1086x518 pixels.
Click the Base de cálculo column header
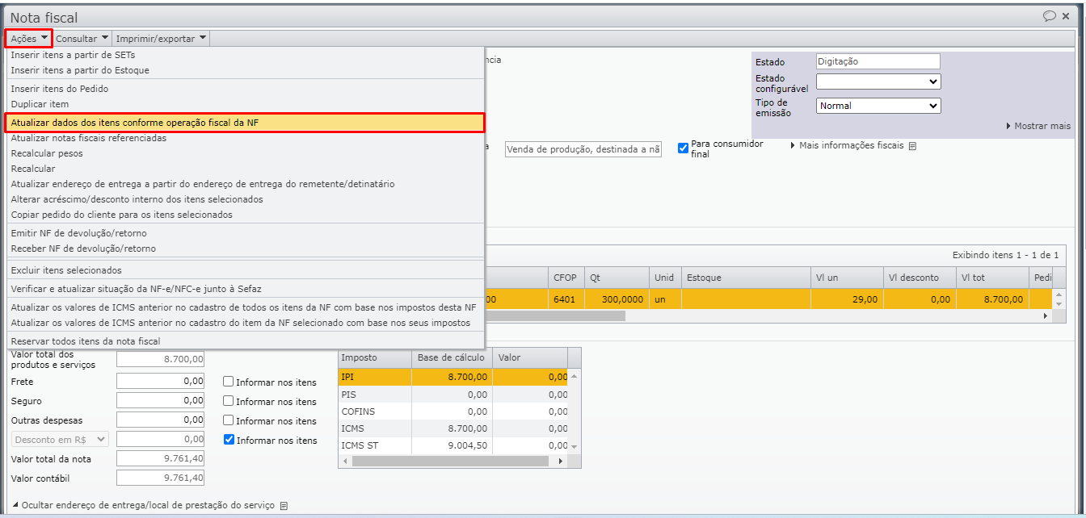[x=452, y=357]
